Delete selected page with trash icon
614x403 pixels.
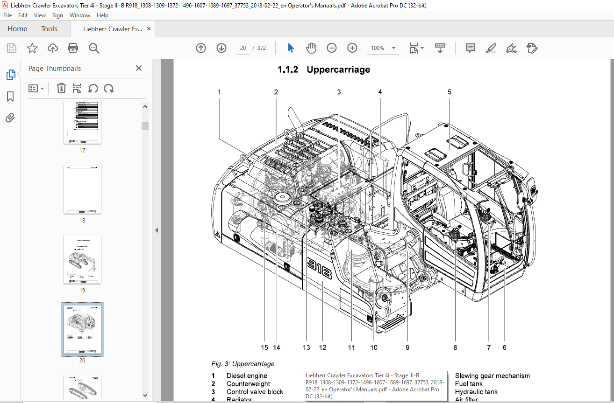click(x=61, y=88)
